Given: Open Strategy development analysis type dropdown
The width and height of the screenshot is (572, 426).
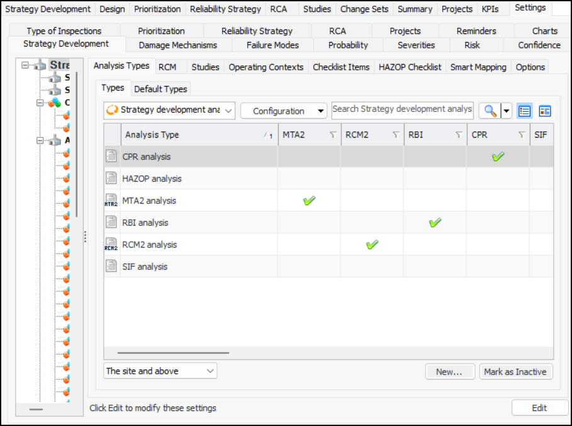Looking at the screenshot, I should click(169, 111).
